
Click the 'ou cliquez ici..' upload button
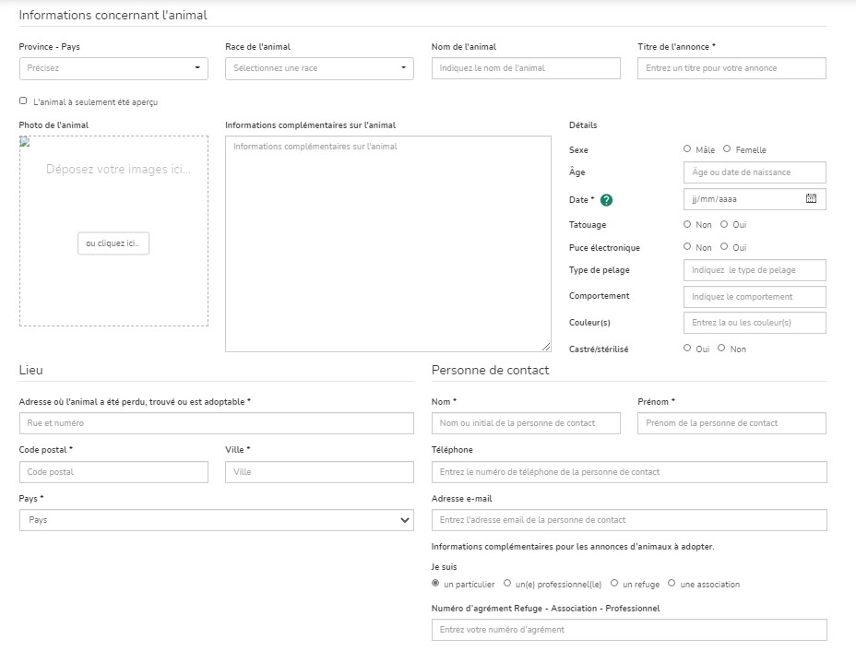tap(113, 243)
